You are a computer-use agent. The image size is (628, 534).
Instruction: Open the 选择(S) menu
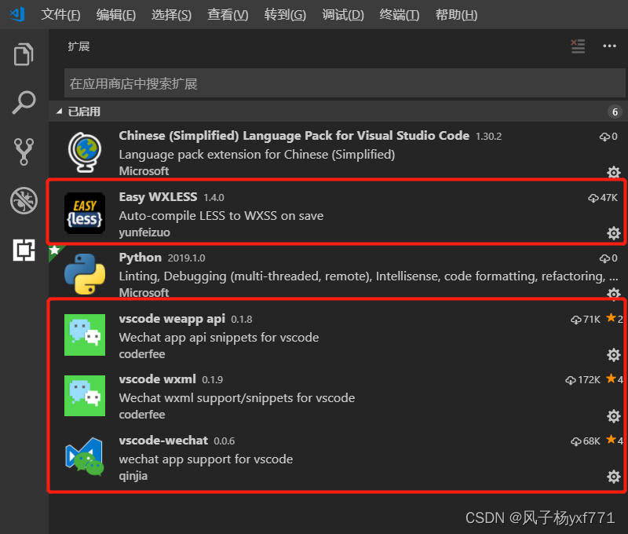pyautogui.click(x=171, y=15)
